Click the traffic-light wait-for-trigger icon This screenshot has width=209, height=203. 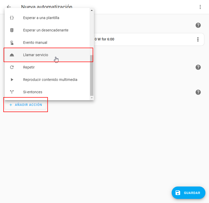tap(12, 30)
